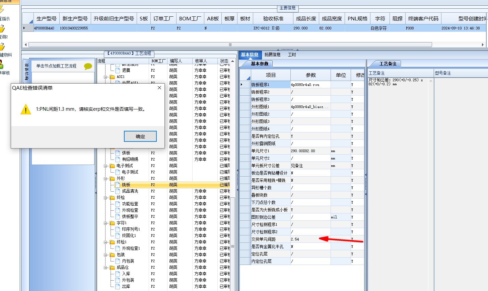Click the 字符1 folder icon
Viewport: 488px width, 291px height.
[x=112, y=223]
